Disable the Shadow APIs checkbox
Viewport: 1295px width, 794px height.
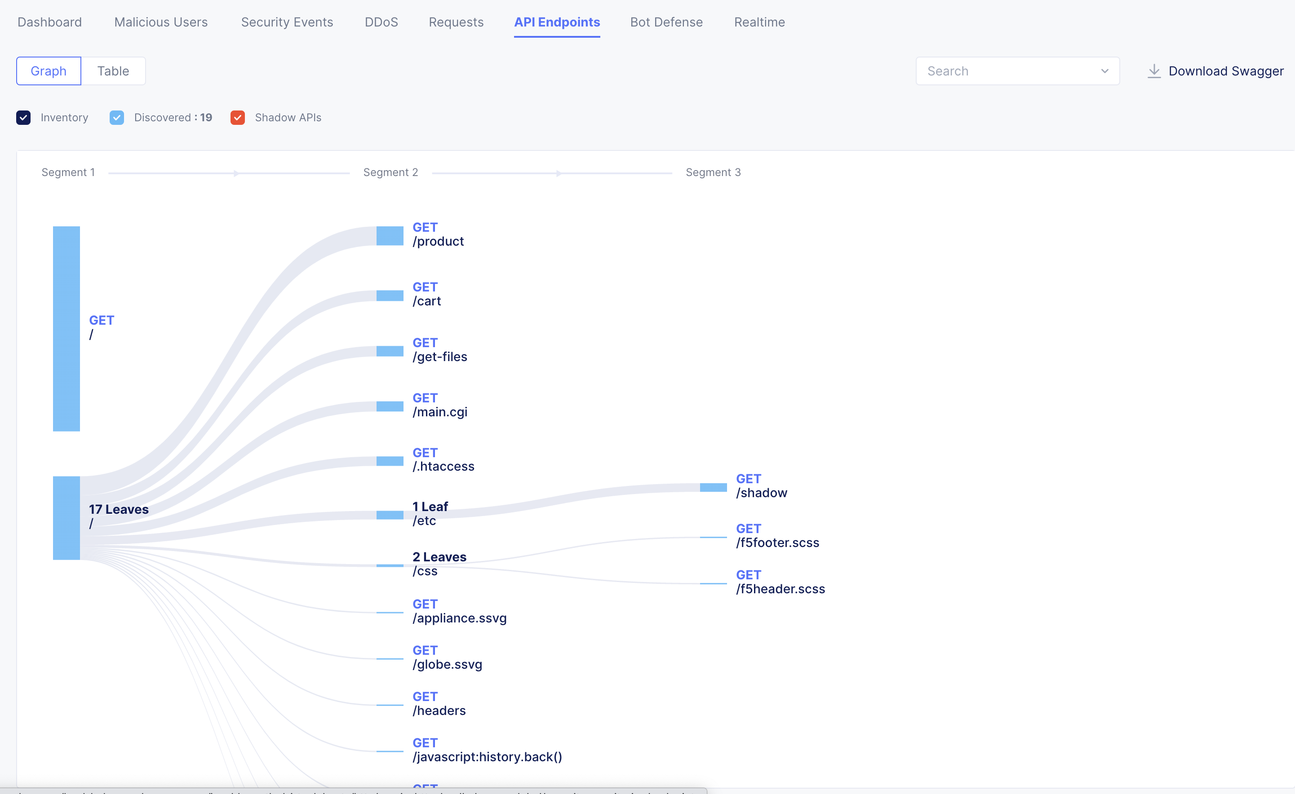(x=238, y=118)
